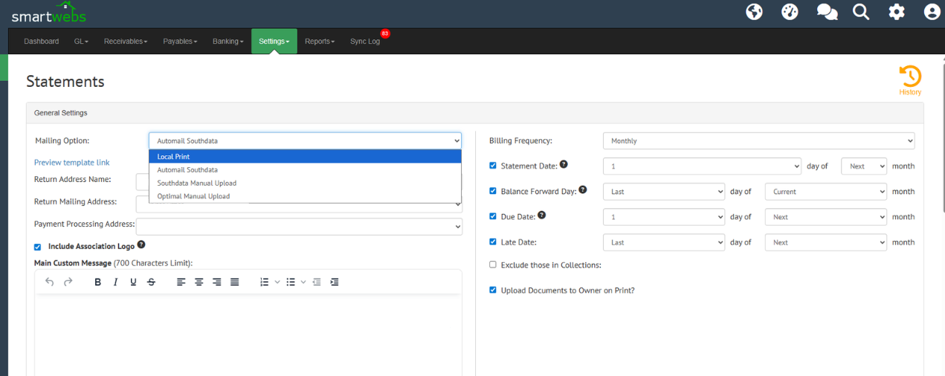Click the globe icon in header
This screenshot has width=945, height=376.
tap(754, 12)
